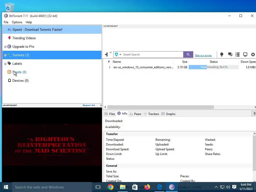Launch Microsoft Edge from taskbar

coord(159,187)
